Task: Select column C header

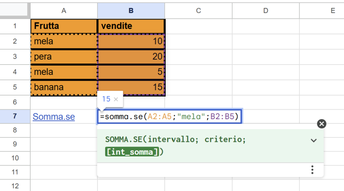Action: 198,11
